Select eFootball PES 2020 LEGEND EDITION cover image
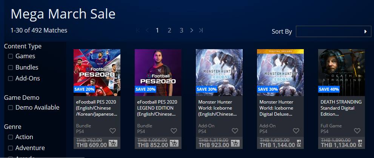This screenshot has height=158, width=374. point(158,73)
